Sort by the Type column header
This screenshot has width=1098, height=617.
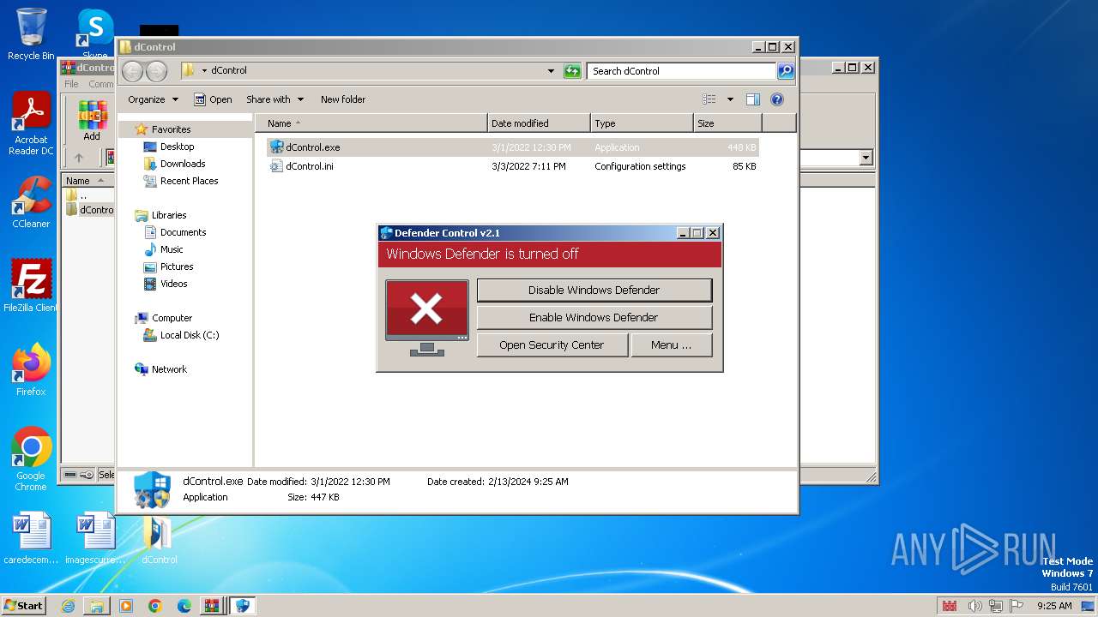click(642, 123)
